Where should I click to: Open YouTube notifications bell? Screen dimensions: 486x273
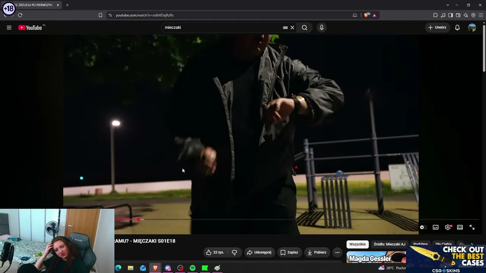tap(458, 27)
